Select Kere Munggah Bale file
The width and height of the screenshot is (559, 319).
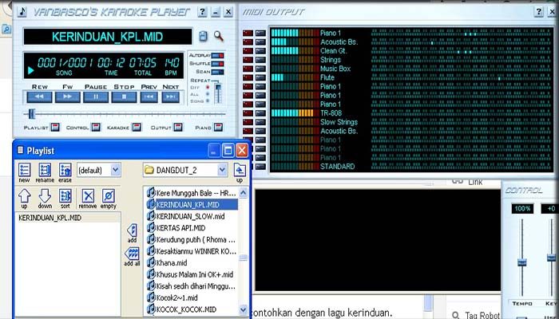(x=191, y=193)
